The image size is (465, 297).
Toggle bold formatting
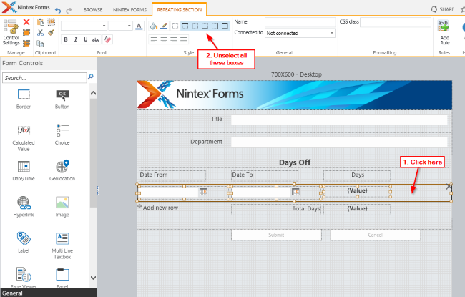(x=66, y=39)
